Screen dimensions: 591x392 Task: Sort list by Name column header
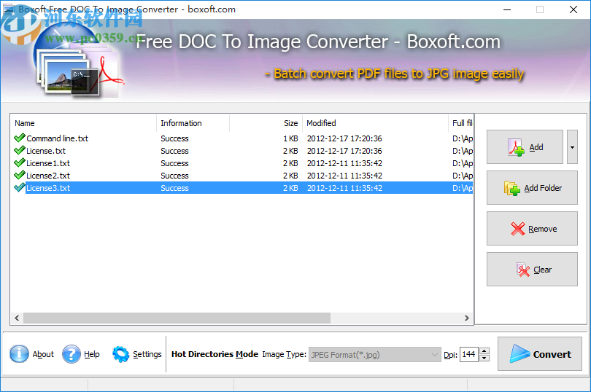click(83, 123)
